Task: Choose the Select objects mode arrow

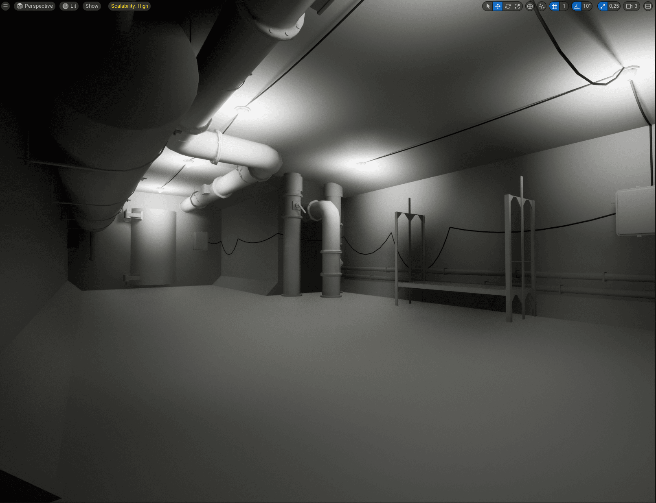Action: pyautogui.click(x=488, y=6)
